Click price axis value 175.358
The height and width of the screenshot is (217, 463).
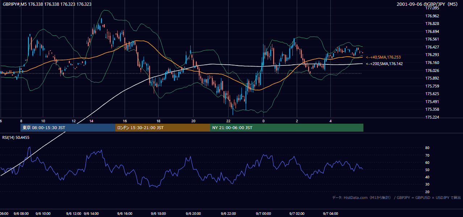point(432,109)
